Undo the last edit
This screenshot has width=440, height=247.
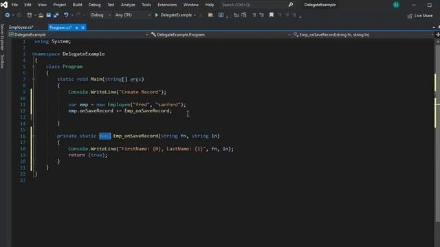click(66, 15)
